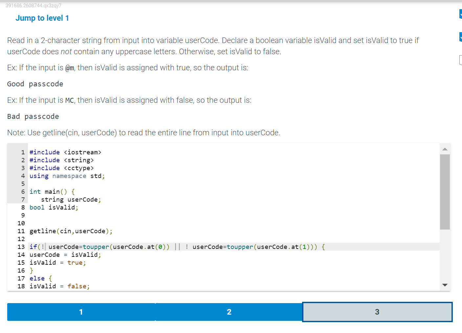The image size is (462, 333).
Task: Click the activity ID "391686.2608744.qx3zqy7"
Action: (x=33, y=6)
